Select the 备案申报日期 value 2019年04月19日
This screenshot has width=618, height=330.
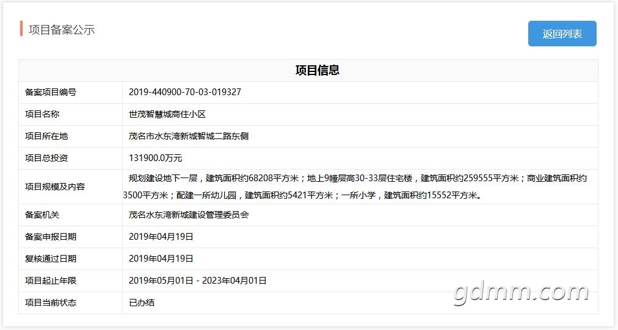click(x=161, y=237)
